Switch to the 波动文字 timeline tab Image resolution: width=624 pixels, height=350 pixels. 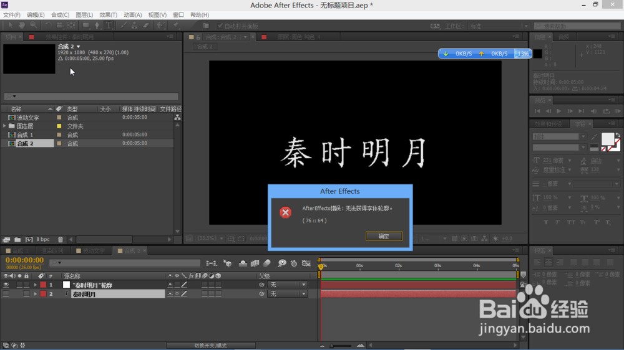point(91,251)
